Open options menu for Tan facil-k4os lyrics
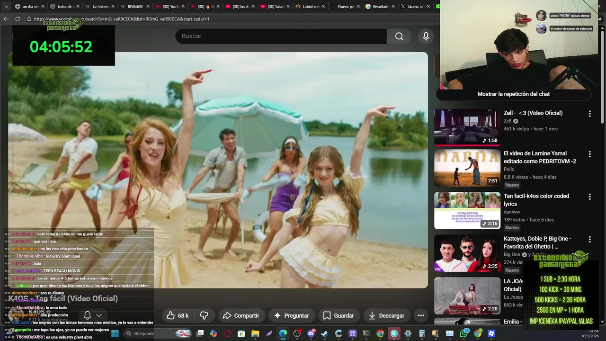The height and width of the screenshot is (341, 606). [x=589, y=197]
